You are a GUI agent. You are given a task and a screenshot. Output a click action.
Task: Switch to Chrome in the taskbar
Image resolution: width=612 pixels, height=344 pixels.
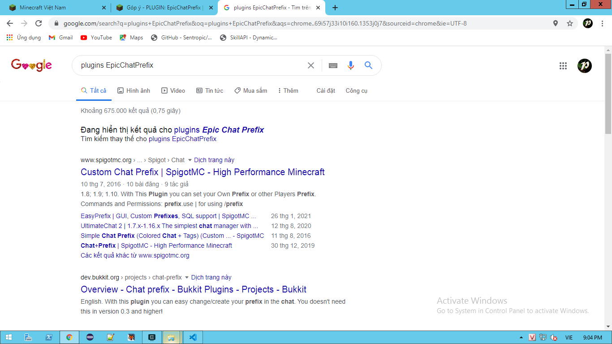pos(69,338)
